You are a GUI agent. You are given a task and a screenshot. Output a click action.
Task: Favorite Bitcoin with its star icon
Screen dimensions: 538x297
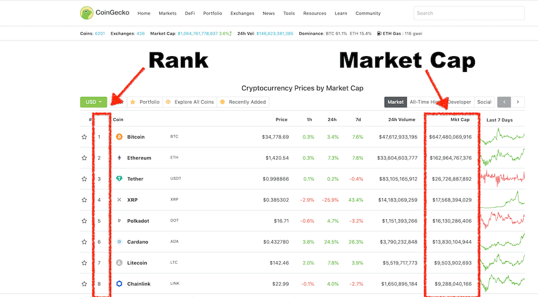[x=84, y=136]
